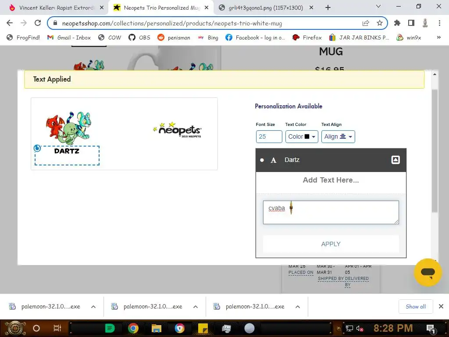The width and height of the screenshot is (449, 337).
Task: Open the Bing bookmark
Action: tap(208, 38)
